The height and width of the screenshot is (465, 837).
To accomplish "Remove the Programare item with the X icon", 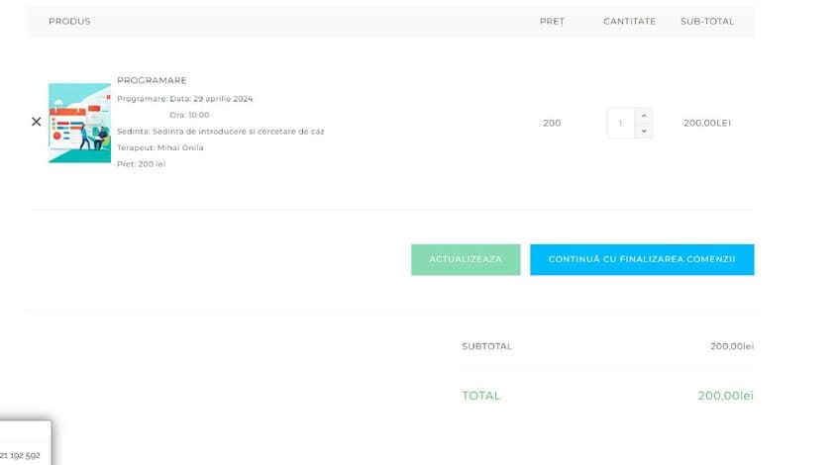I will (x=37, y=122).
